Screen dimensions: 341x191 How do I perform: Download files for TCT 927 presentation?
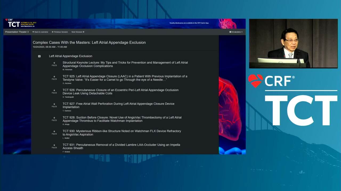54,105
